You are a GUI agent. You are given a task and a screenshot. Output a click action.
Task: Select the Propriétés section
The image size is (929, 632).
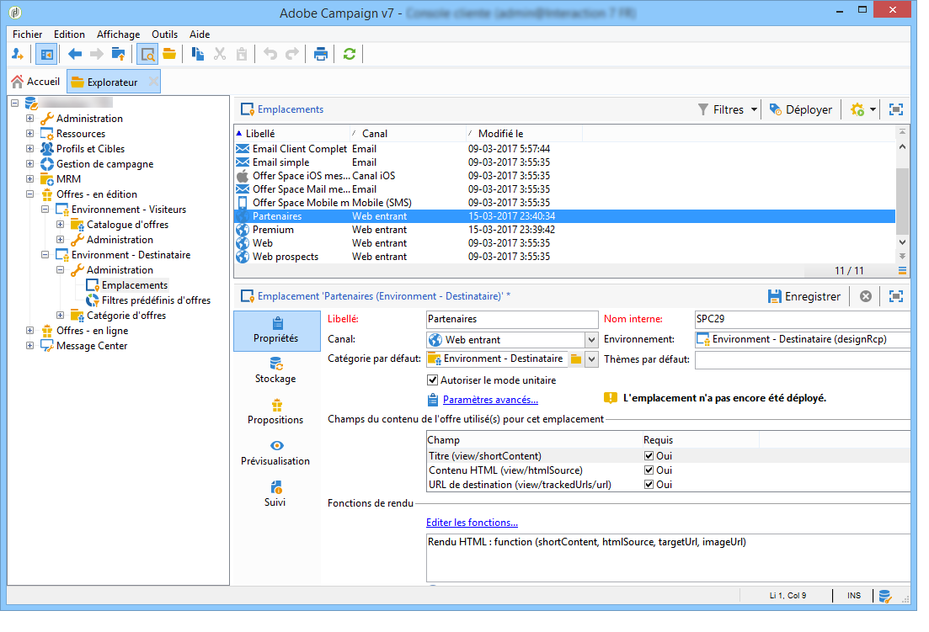pos(277,331)
